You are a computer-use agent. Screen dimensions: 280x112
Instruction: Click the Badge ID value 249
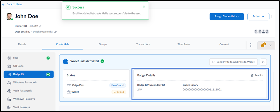point(139,90)
